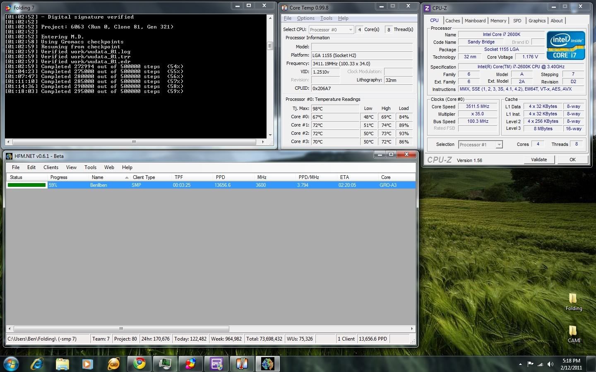
Task: Open the orange gamepad app on the taskbar
Action: click(x=113, y=364)
